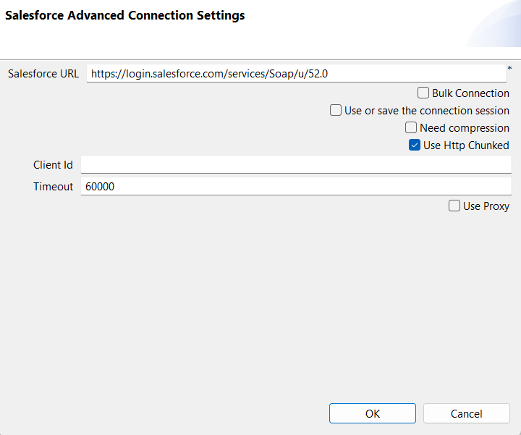The height and width of the screenshot is (435, 521).
Task: Click the "Salesforce URL" field label
Action: [x=43, y=74]
